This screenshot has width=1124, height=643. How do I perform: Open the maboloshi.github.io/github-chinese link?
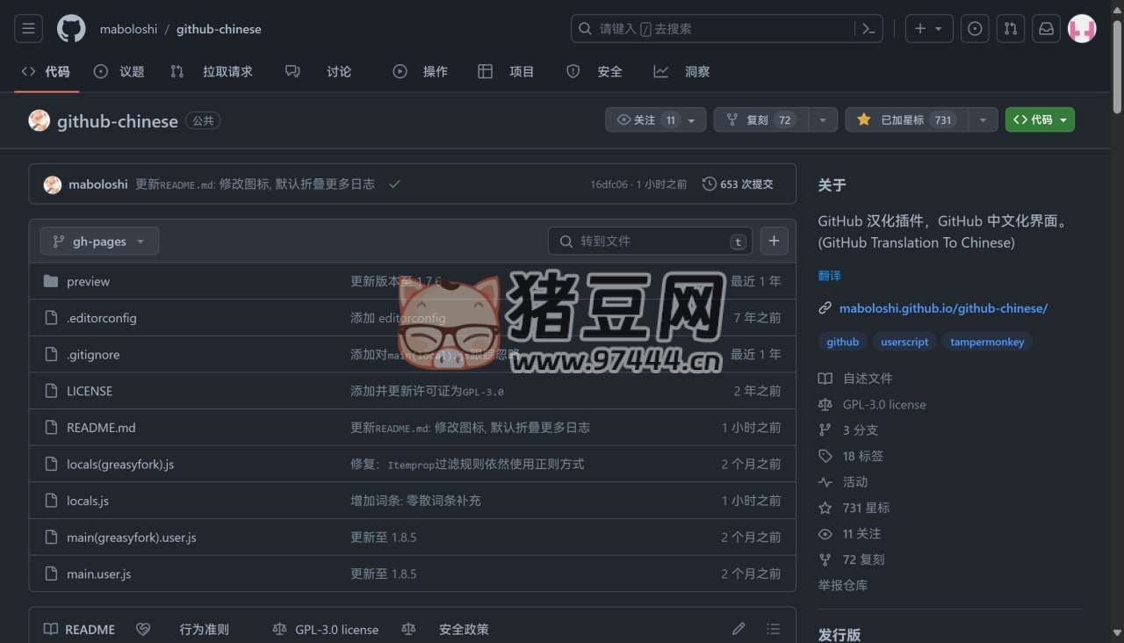pos(943,308)
